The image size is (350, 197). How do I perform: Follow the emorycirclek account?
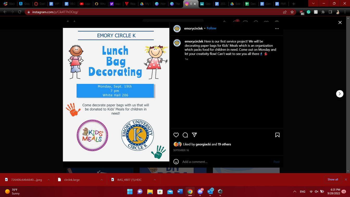pos(211,28)
